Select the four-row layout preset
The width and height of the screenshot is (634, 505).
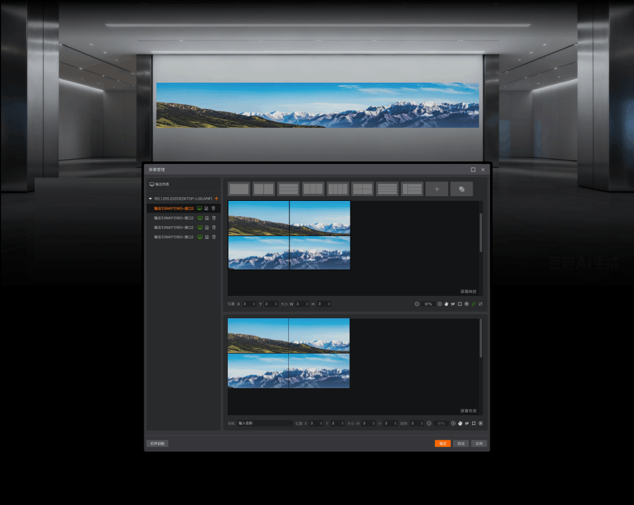(387, 189)
